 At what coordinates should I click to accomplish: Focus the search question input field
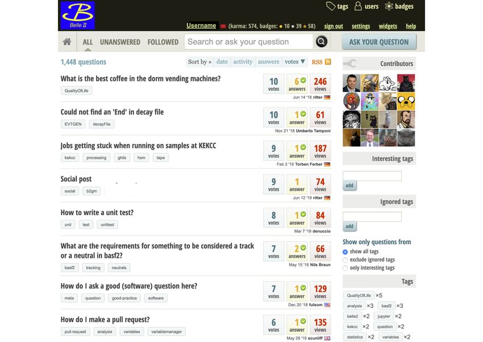click(248, 42)
